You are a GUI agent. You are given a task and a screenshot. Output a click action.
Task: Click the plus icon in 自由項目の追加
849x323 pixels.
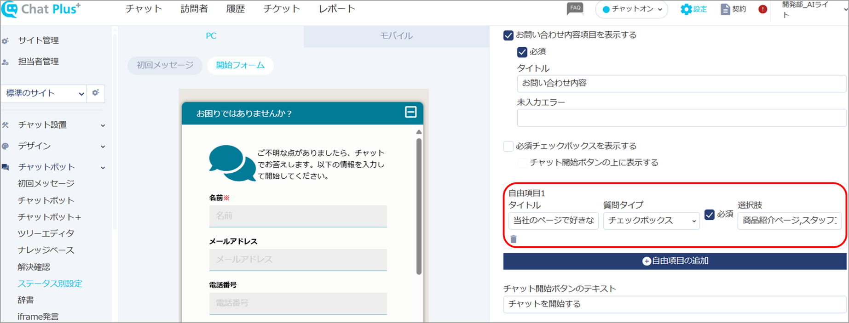tap(647, 261)
